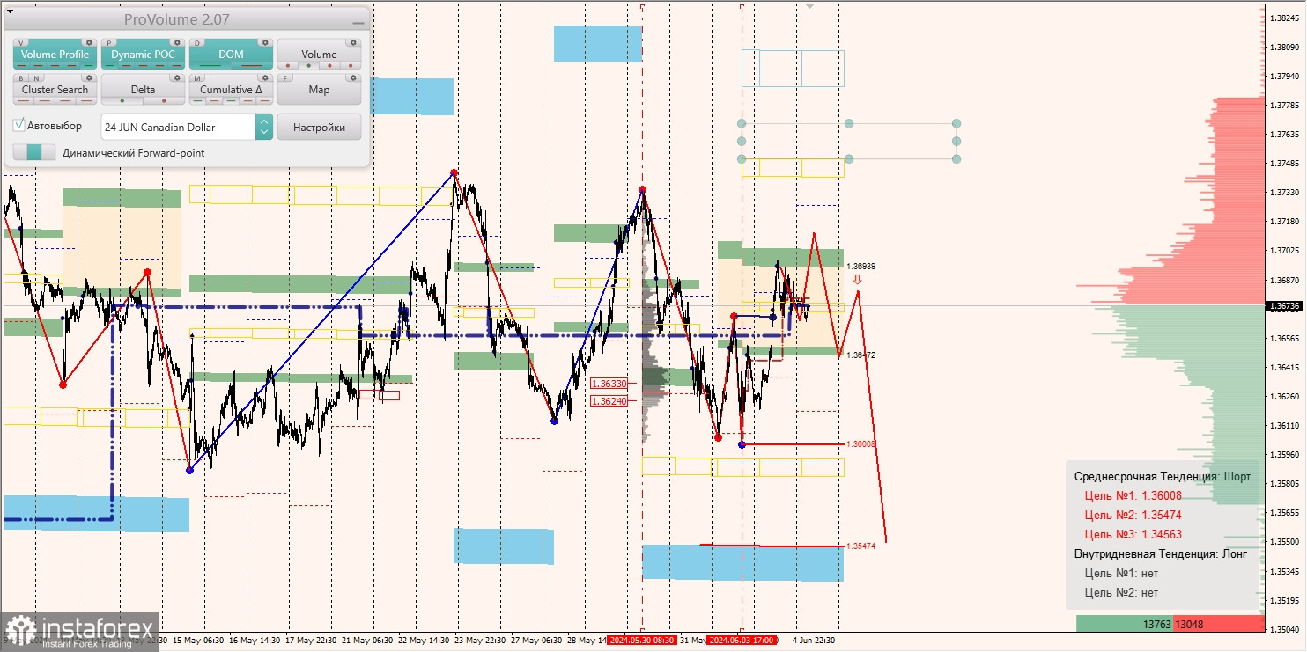The width and height of the screenshot is (1307, 652).
Task: Open Cumulative Δ gear settings
Action: pos(265,77)
